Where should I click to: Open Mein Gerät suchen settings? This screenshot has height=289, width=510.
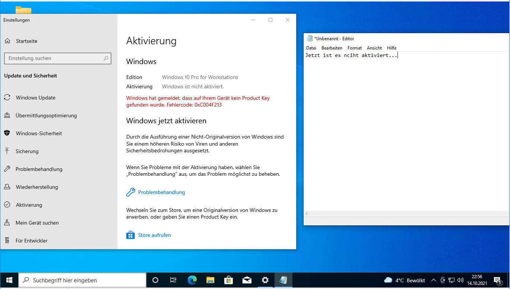(37, 223)
